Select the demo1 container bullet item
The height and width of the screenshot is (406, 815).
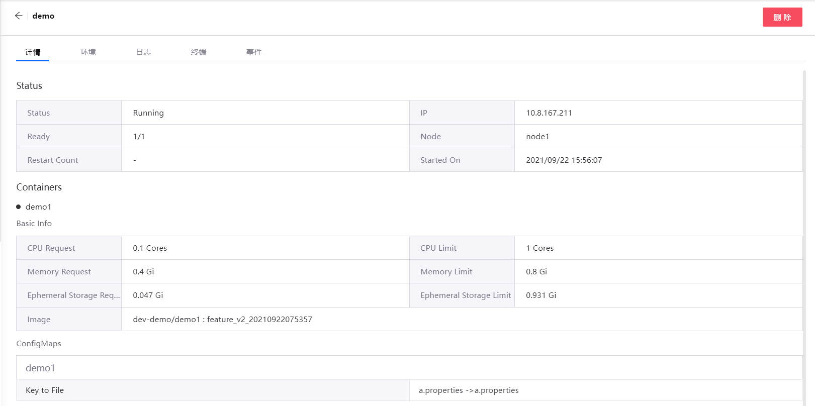(x=38, y=207)
